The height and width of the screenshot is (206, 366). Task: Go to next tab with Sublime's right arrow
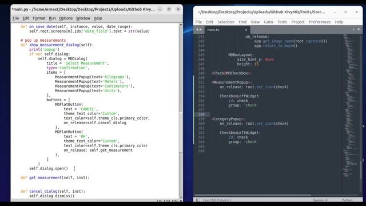tap(201, 30)
